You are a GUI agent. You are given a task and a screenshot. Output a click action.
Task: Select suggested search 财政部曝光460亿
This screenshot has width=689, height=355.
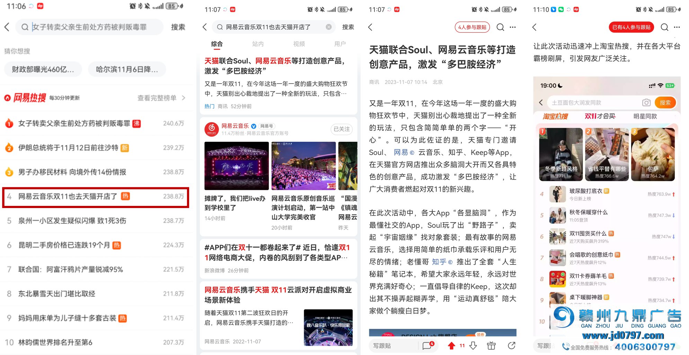pyautogui.click(x=43, y=69)
